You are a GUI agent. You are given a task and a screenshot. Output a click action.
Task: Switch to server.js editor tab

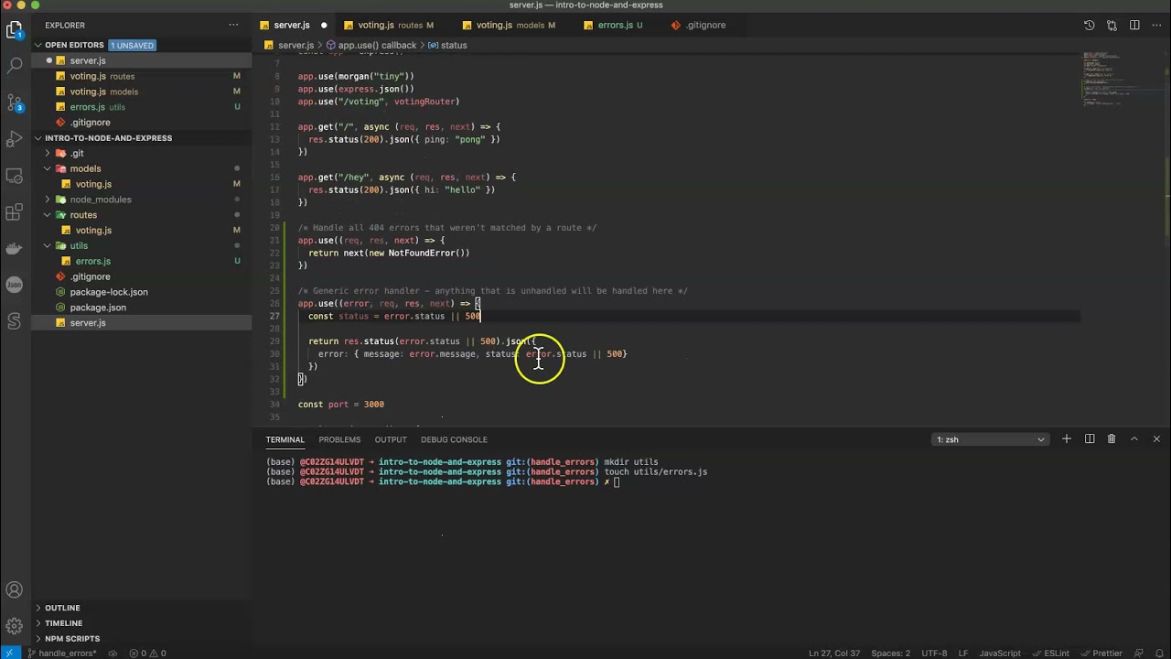(x=291, y=25)
